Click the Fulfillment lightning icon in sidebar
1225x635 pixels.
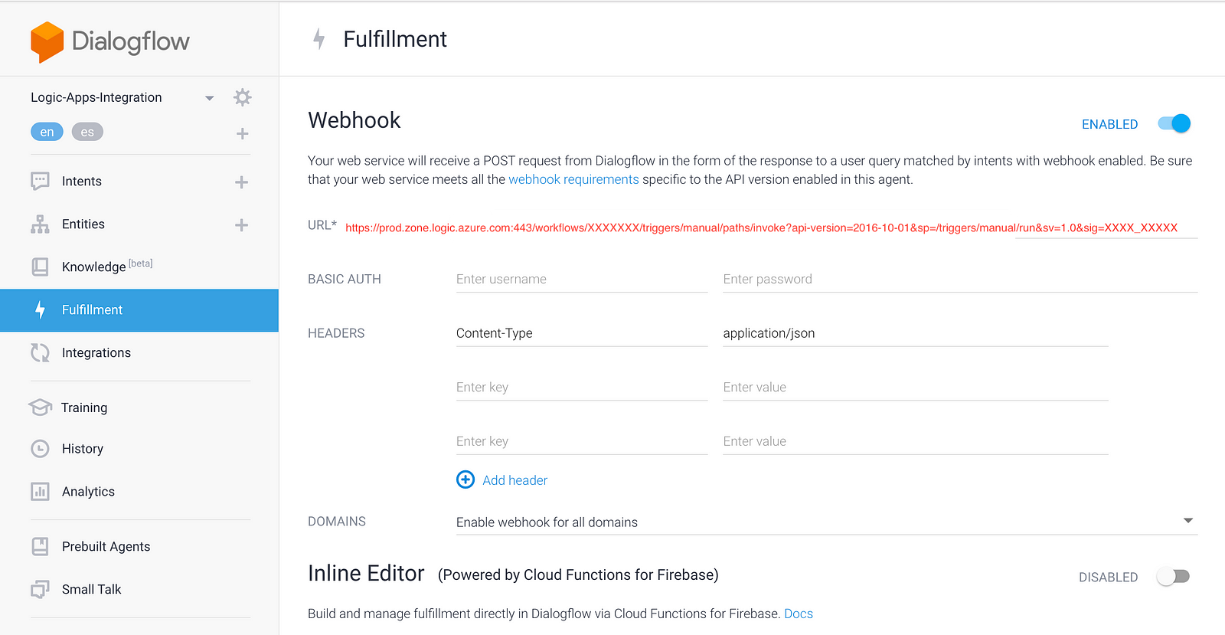(40, 309)
